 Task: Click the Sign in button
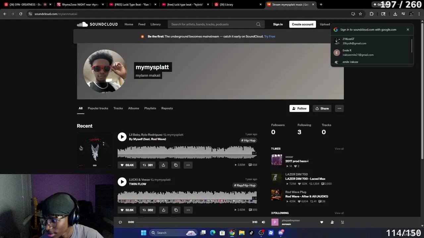point(278,24)
